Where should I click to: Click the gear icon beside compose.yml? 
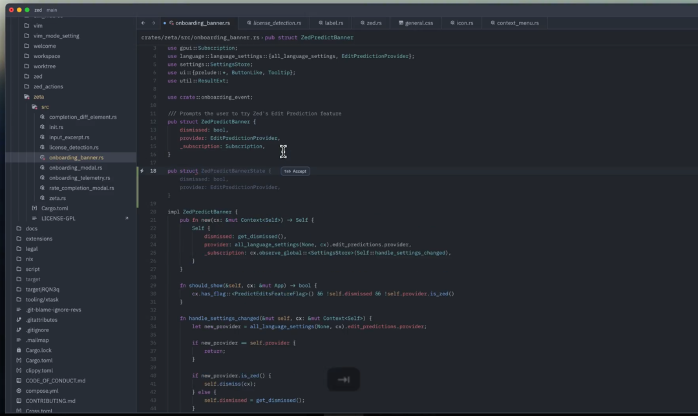tap(19, 391)
